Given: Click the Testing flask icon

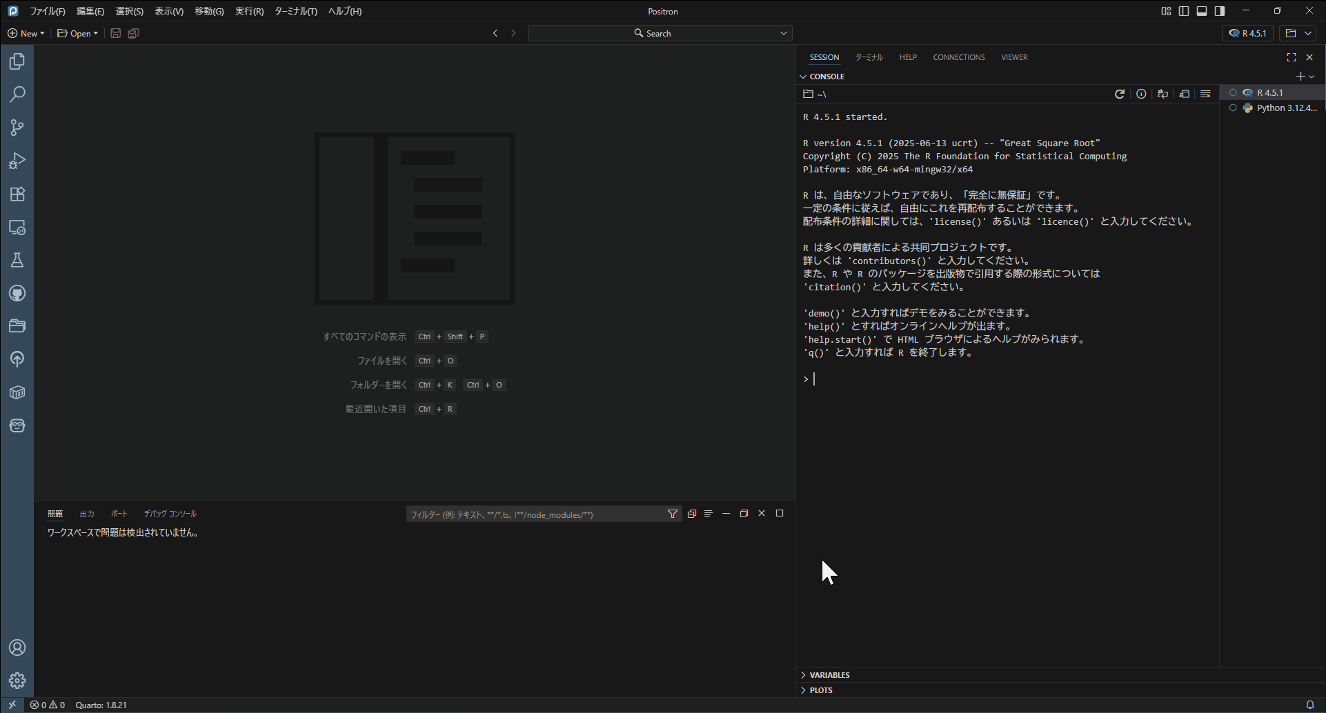Looking at the screenshot, I should (x=17, y=260).
